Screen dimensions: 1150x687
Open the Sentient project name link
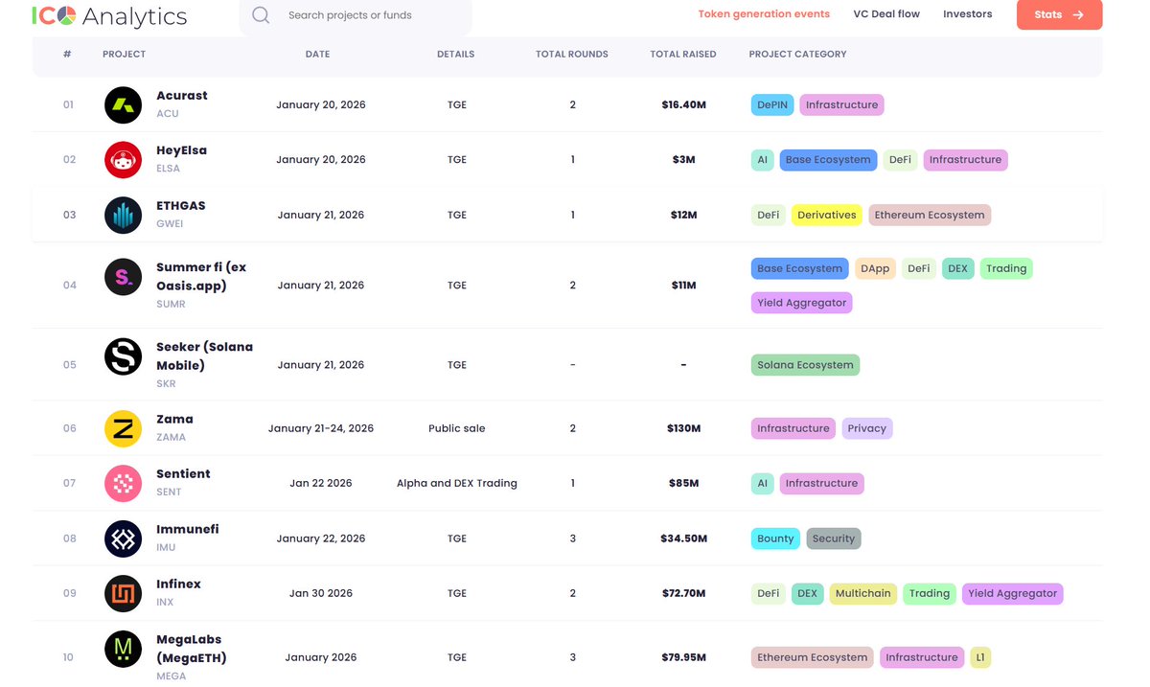184,474
